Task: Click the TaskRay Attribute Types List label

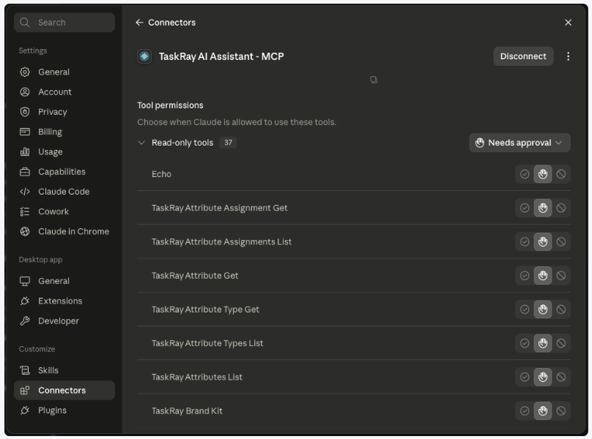Action: 207,344
